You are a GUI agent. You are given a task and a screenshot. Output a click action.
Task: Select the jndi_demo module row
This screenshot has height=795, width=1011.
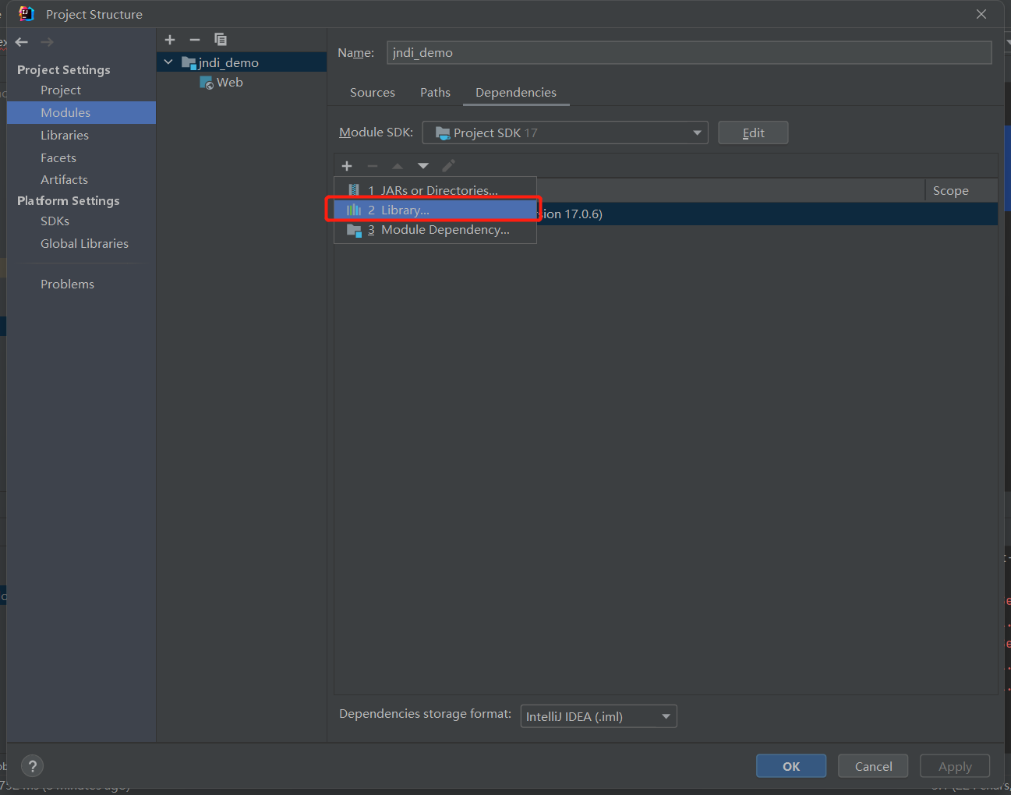pos(242,62)
